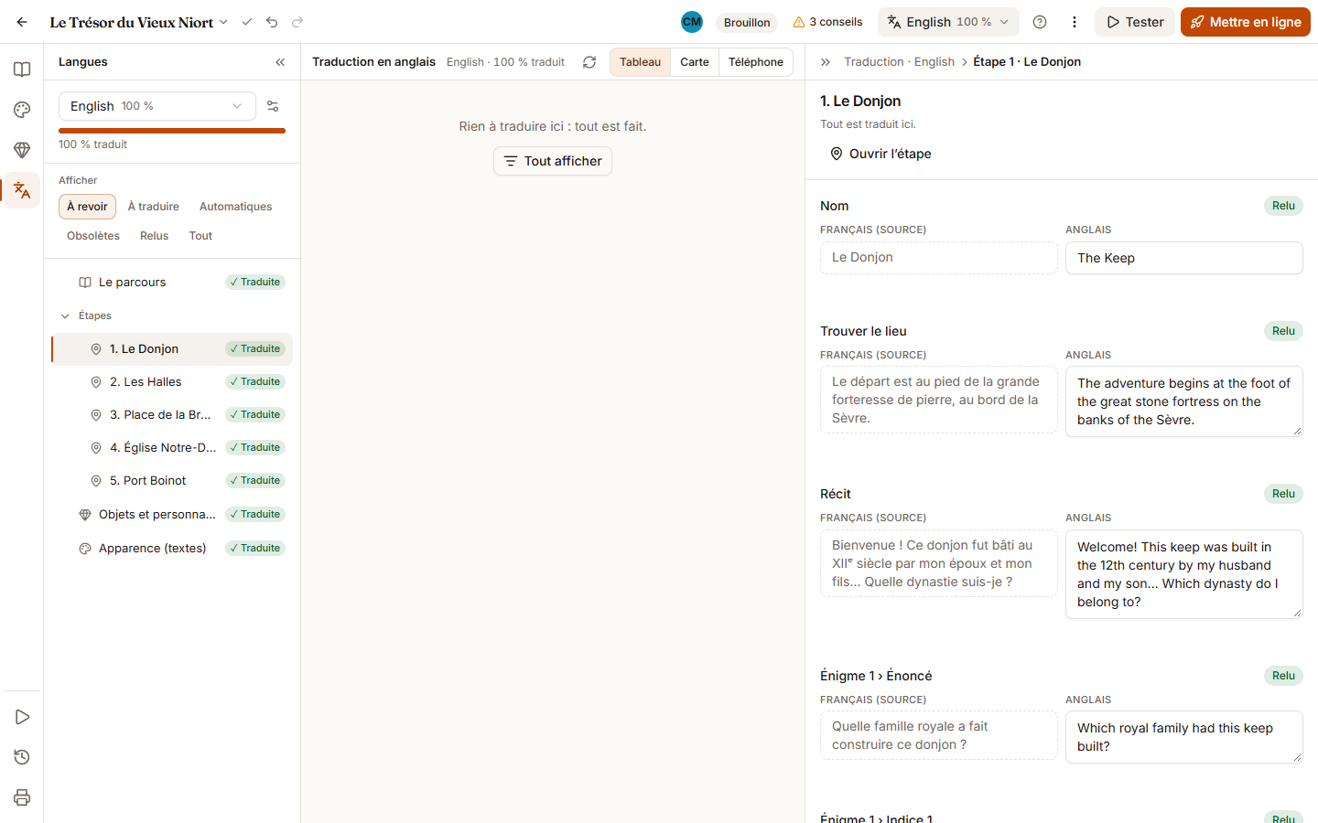Open the translation sidebar icon

coord(22,190)
